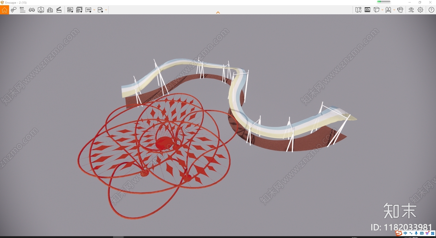
Task: Enable the VR headset mode
Action: point(400,10)
